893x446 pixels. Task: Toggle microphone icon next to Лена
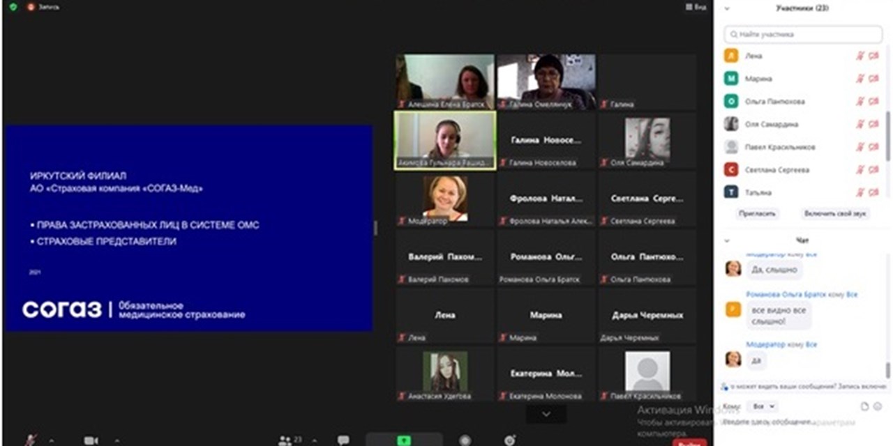coord(860,56)
